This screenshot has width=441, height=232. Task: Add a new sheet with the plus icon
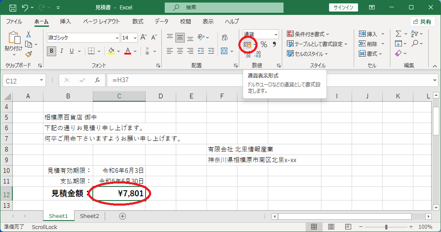coord(122,216)
